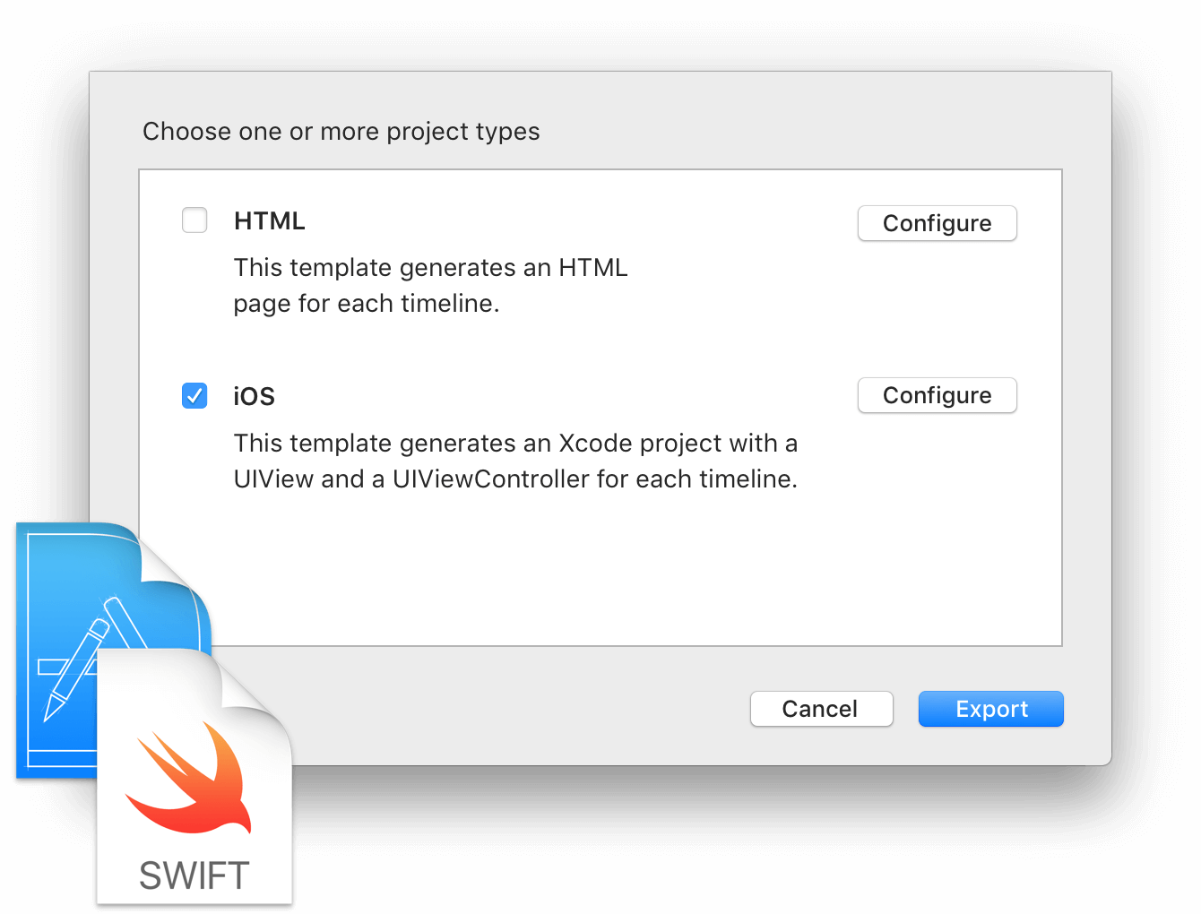
Task: Click the SWIFT label on the file icon
Action: coord(194,875)
